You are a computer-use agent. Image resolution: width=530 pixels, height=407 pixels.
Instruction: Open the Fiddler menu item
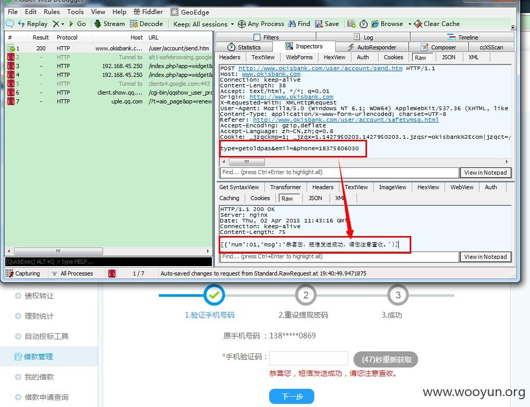pos(148,12)
